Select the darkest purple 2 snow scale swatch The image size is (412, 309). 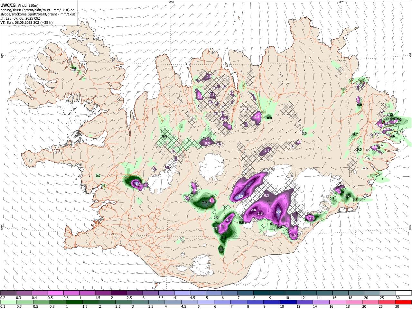pos(118,293)
